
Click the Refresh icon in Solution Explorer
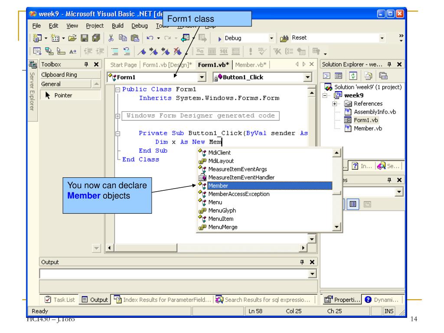tap(353, 75)
